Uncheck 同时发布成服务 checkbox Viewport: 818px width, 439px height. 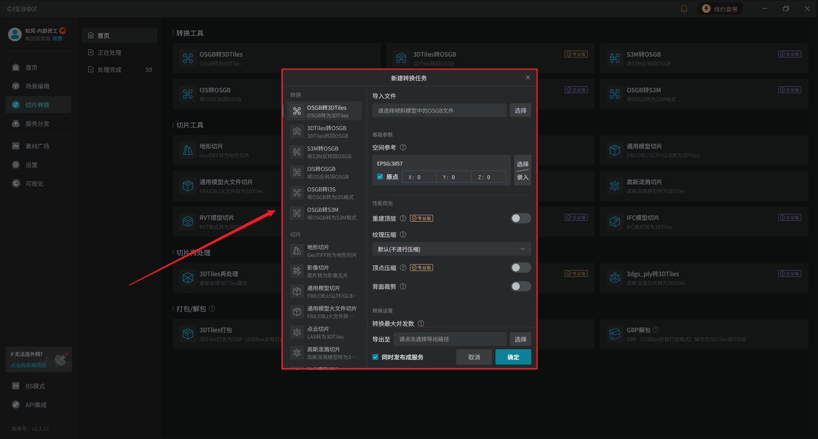coord(375,357)
